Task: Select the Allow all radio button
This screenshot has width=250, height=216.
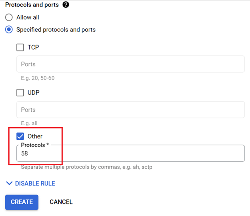Action: (9, 18)
